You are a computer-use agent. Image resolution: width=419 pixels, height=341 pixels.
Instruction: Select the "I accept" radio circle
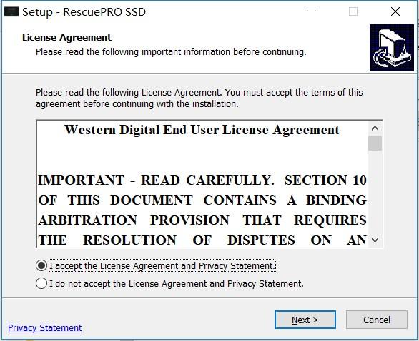[x=41, y=265]
